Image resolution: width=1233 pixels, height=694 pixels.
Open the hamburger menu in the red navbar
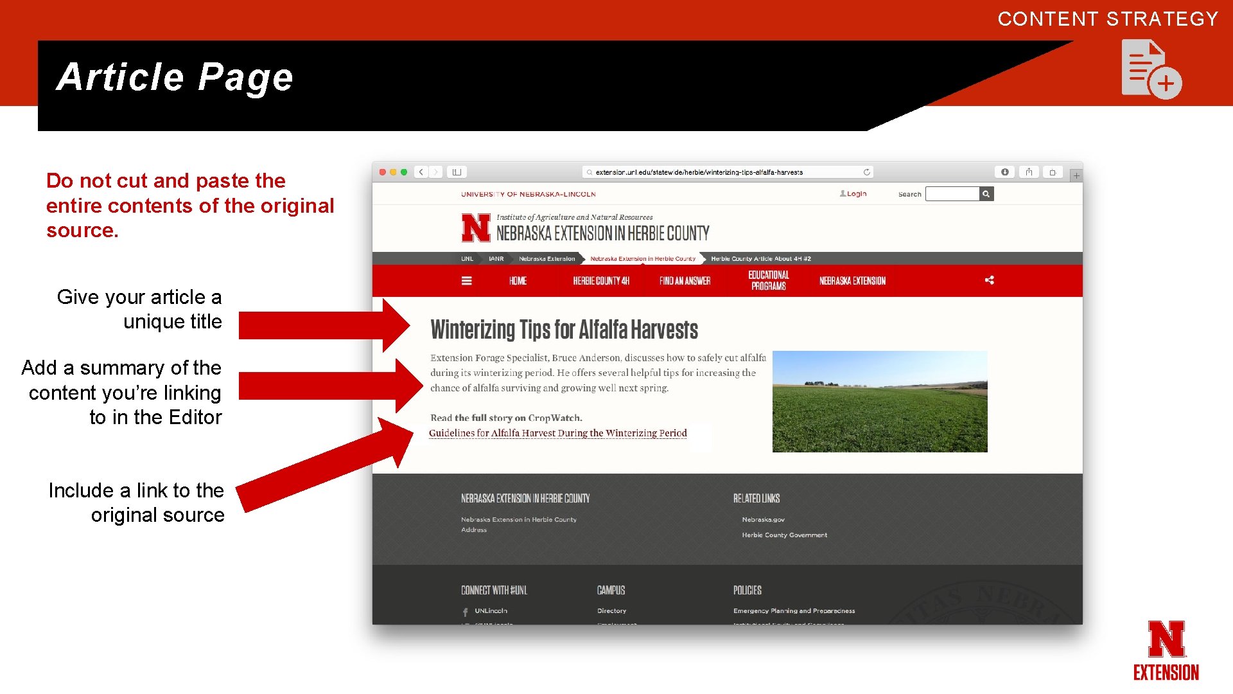point(467,281)
